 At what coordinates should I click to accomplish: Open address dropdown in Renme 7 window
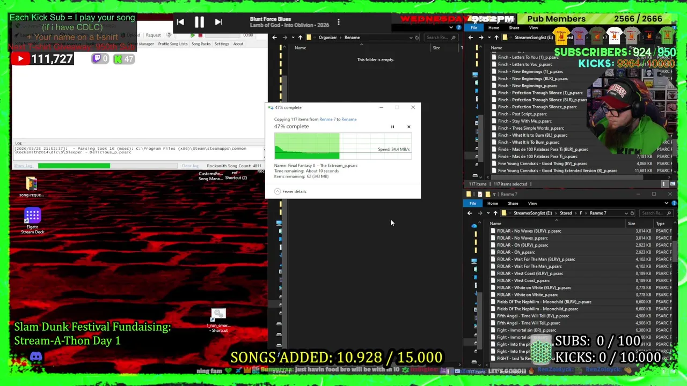[x=626, y=213]
